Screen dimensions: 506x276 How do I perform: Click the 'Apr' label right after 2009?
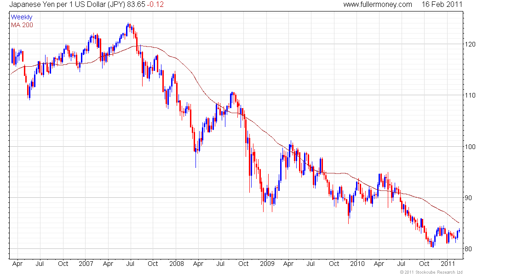click(288, 264)
